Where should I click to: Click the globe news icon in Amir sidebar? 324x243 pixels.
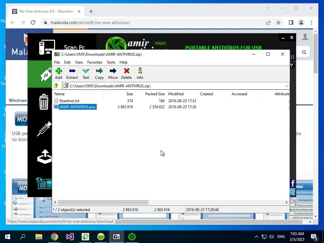pos(44,183)
